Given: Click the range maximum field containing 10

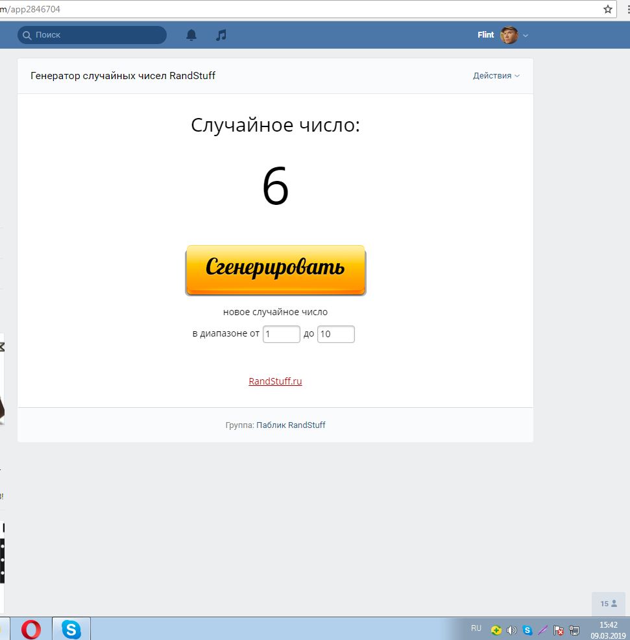Looking at the screenshot, I should coord(335,335).
